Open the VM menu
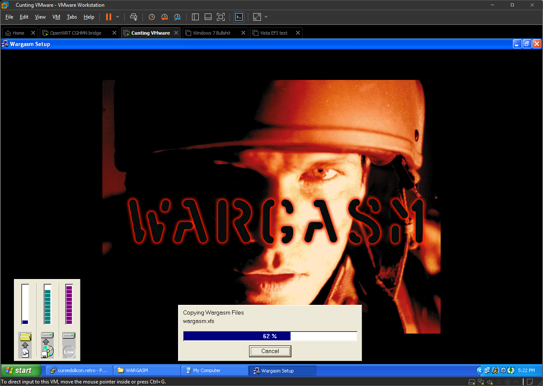Image resolution: width=543 pixels, height=386 pixels. click(x=56, y=17)
